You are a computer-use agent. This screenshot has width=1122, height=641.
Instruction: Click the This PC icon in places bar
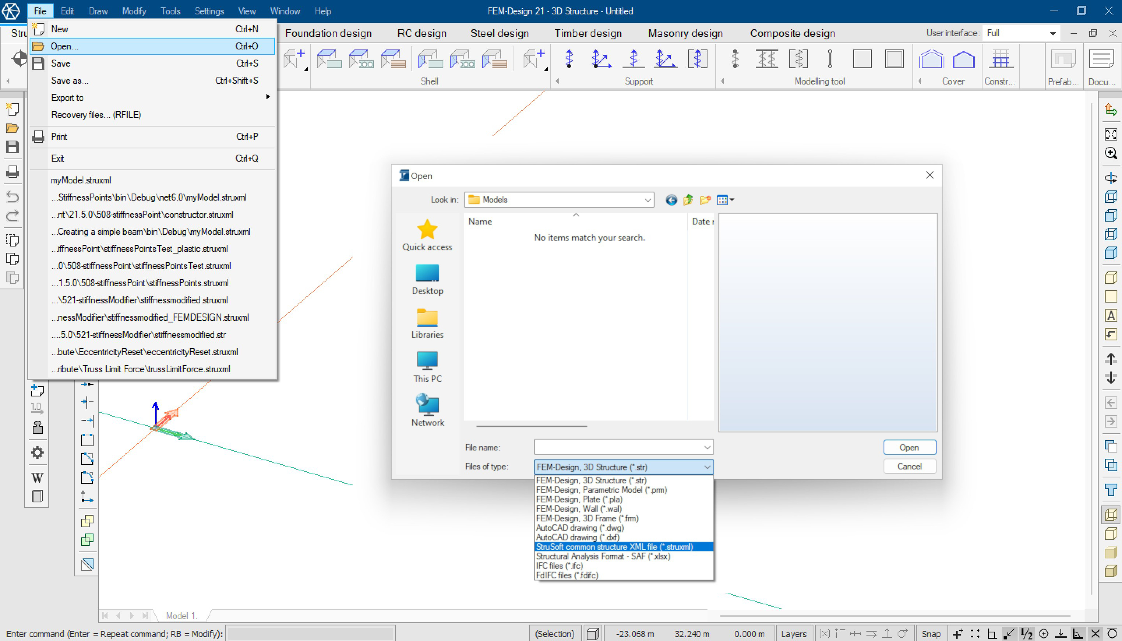tap(427, 361)
